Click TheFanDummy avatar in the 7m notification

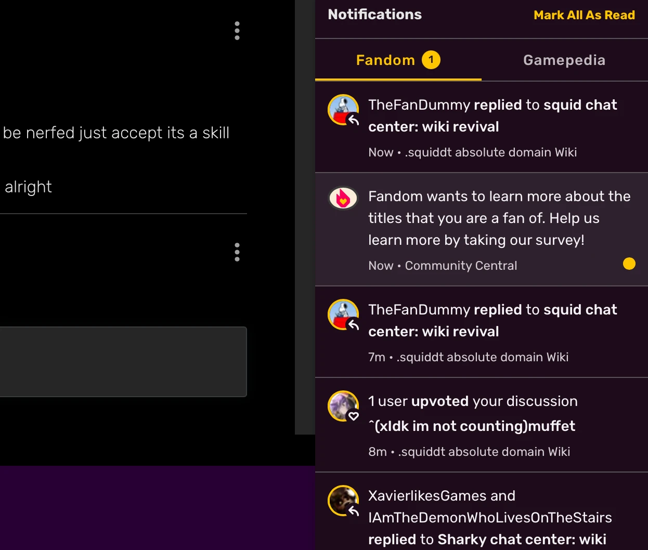pos(343,315)
